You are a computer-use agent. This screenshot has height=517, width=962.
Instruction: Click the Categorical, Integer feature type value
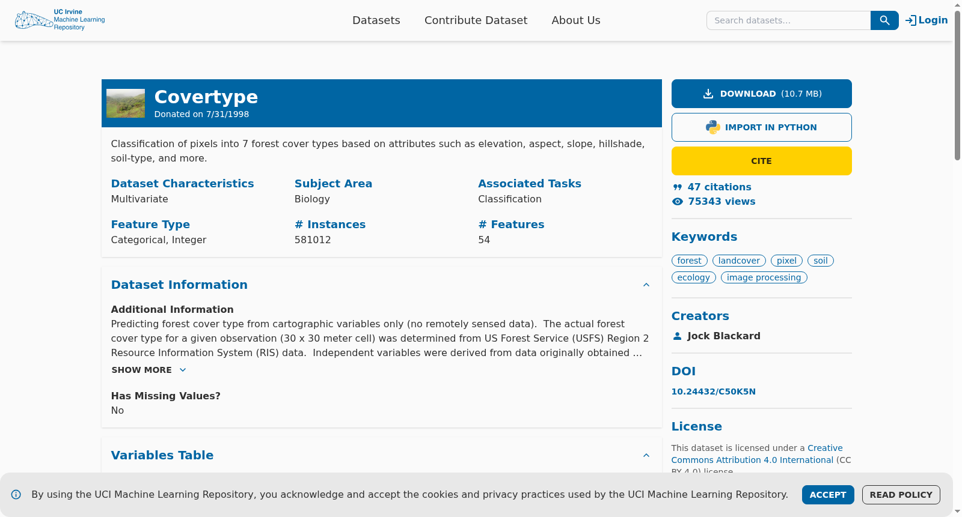[x=159, y=240]
